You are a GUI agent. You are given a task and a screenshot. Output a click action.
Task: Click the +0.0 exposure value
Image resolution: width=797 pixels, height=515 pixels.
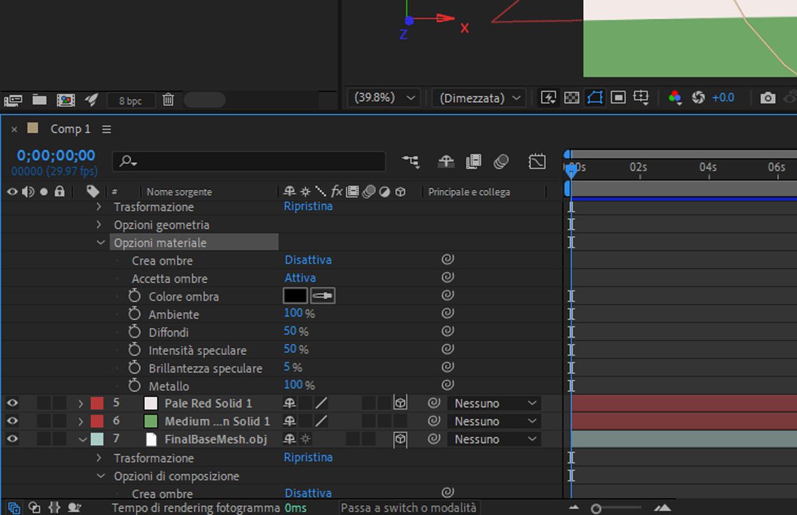(x=723, y=98)
